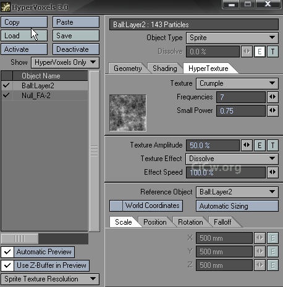Click the Scale Y slider arrows
This screenshot has width=283, height=287.
click(x=260, y=252)
